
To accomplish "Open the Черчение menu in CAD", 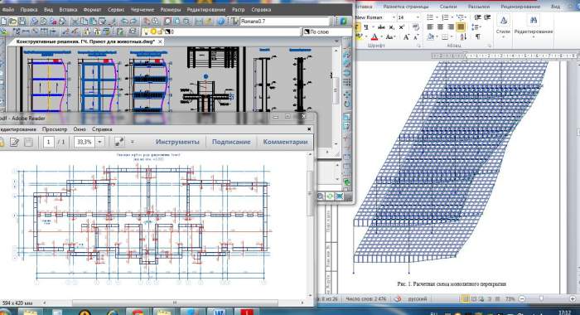I will tap(143, 10).
